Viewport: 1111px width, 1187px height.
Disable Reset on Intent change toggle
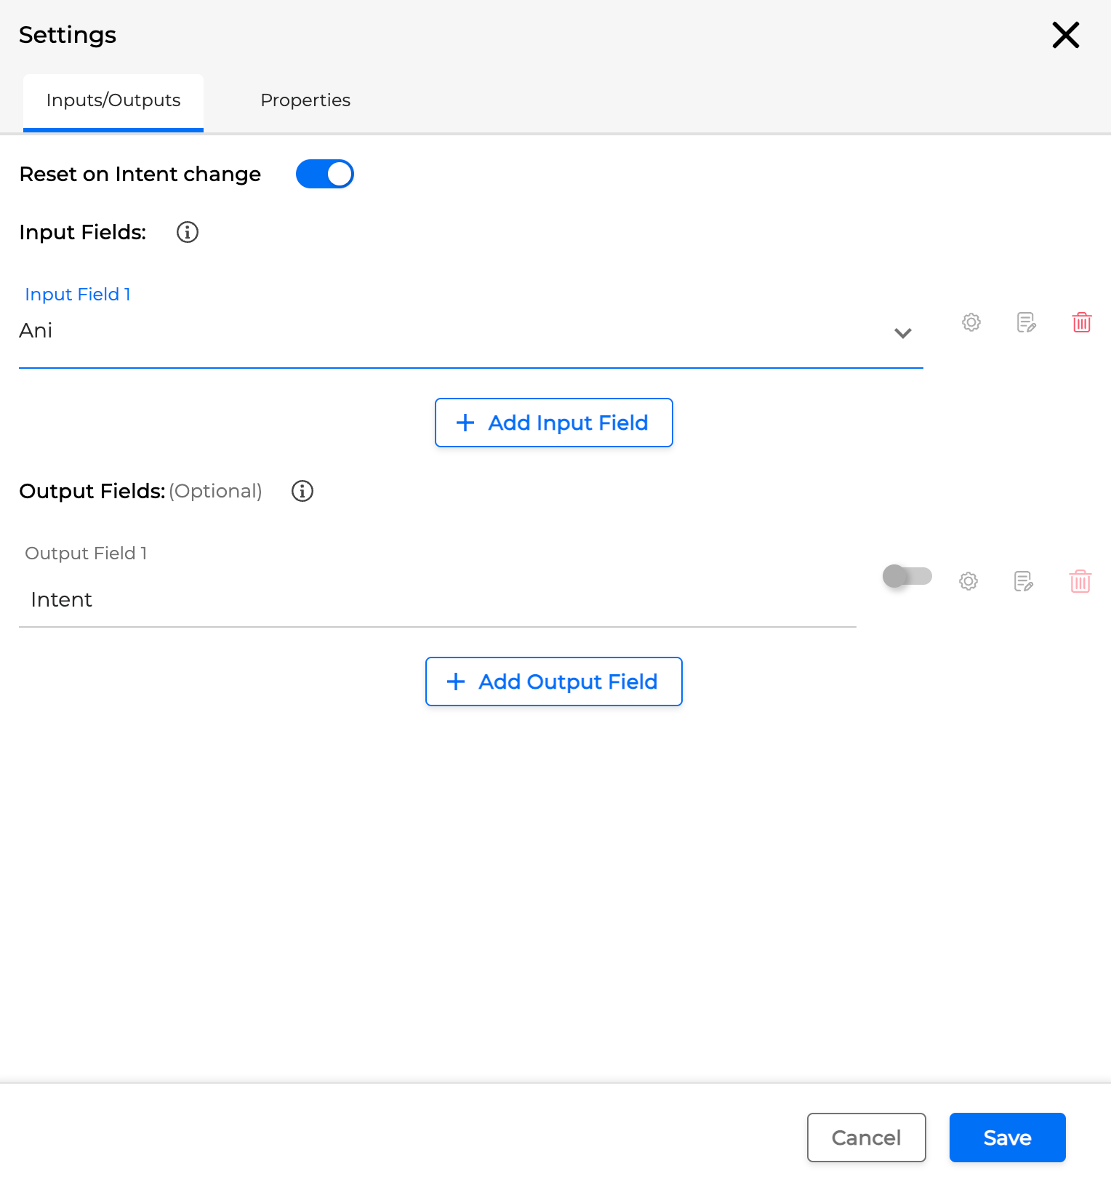point(324,174)
